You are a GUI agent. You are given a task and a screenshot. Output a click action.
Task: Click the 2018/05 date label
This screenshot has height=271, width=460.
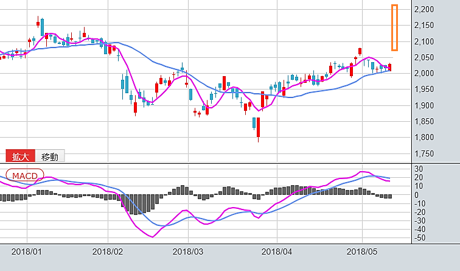(362, 252)
